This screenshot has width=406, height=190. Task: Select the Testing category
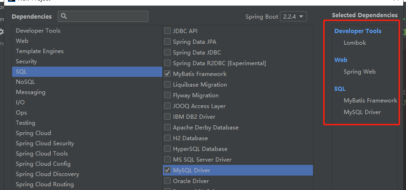87,123
